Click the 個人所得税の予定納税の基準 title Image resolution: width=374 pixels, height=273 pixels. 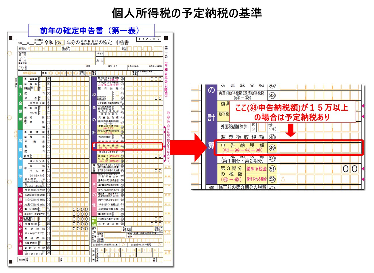coord(187,13)
